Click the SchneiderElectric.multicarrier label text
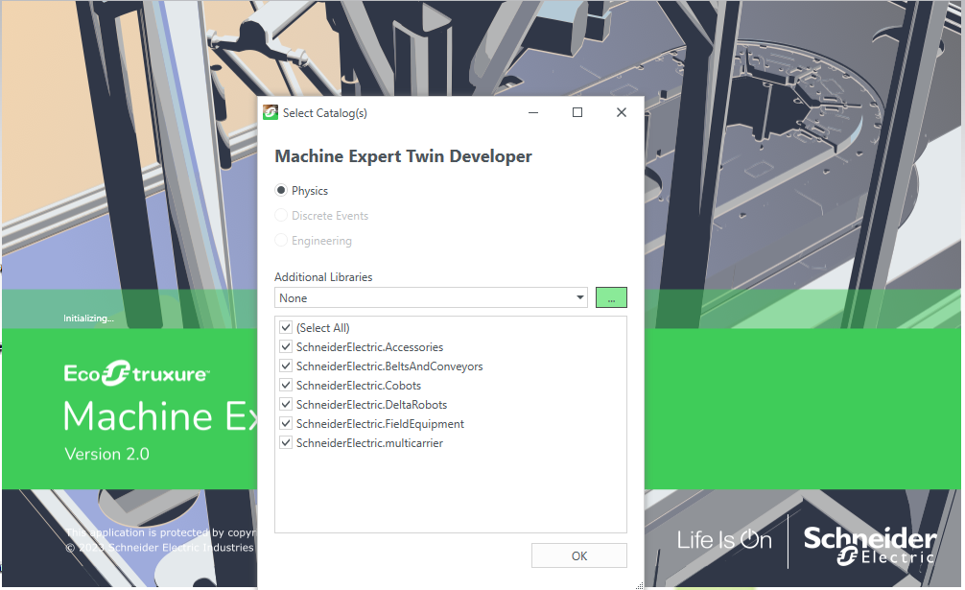Screen dimensions: 965x590 370,443
